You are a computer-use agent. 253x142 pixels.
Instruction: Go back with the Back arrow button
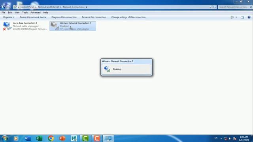point(3,7)
